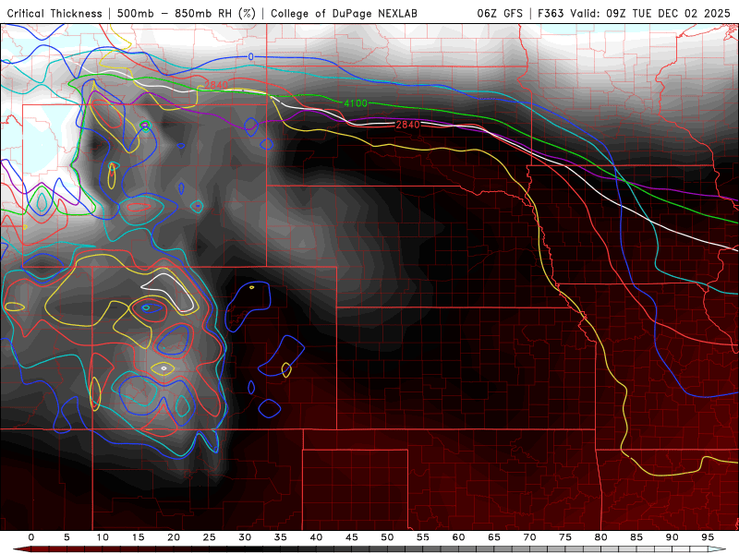739x554 pixels.
Task: Click the "College of DuPage NEXLAB" header text
Action: [x=344, y=13]
